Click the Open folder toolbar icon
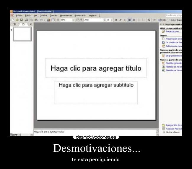Image resolution: width=192 pixels, height=169 pixels. (17, 20)
